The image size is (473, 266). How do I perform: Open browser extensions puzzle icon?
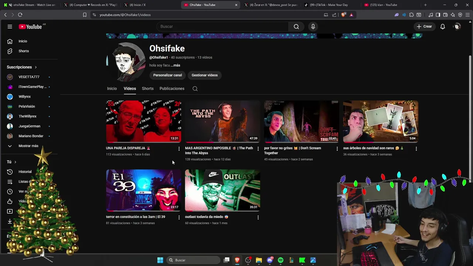click(411, 15)
